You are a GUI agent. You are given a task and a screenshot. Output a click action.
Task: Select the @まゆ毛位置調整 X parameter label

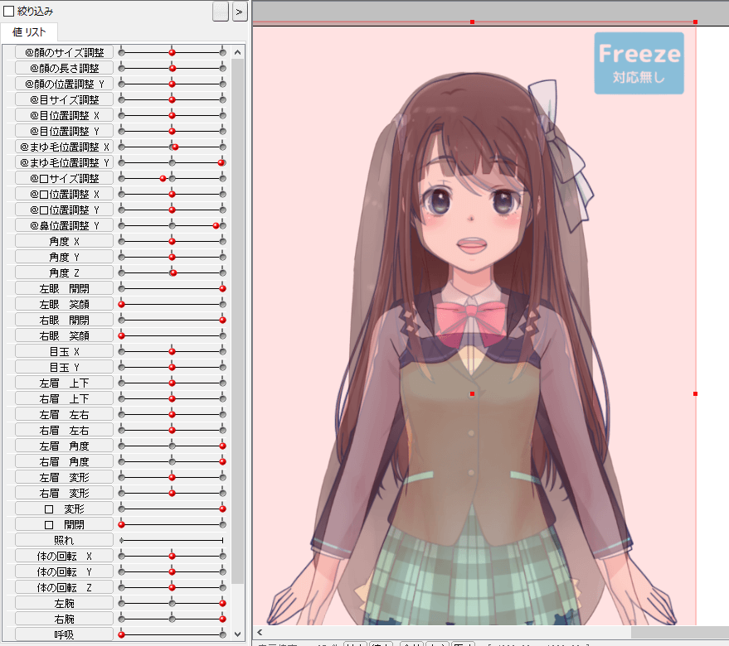(64, 147)
